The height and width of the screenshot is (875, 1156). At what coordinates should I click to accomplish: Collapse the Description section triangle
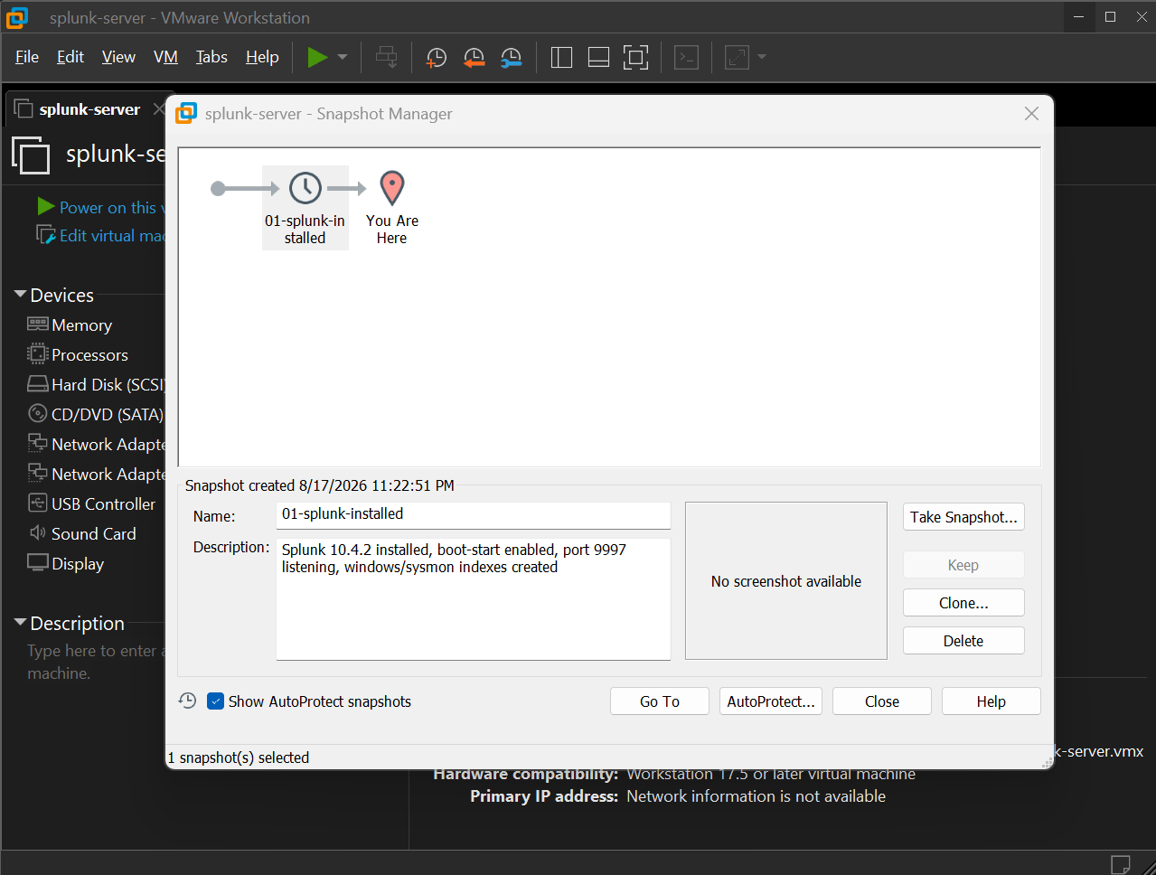click(x=20, y=623)
